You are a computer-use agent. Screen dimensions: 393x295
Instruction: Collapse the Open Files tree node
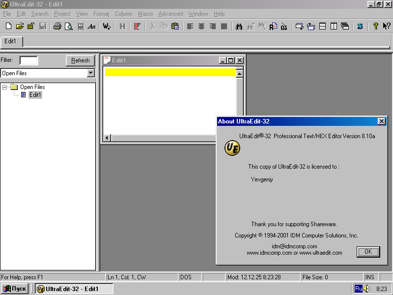pos(4,88)
